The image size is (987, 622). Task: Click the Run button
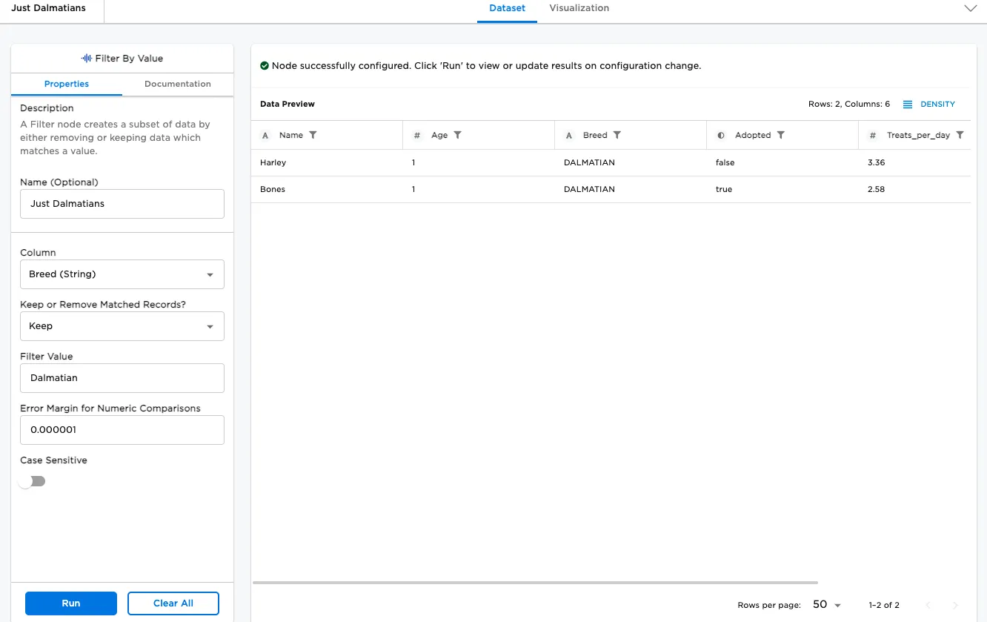70,603
